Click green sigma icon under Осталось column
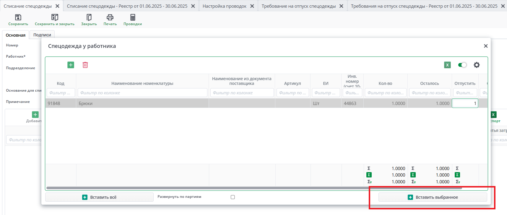507x215 pixels. [413, 175]
